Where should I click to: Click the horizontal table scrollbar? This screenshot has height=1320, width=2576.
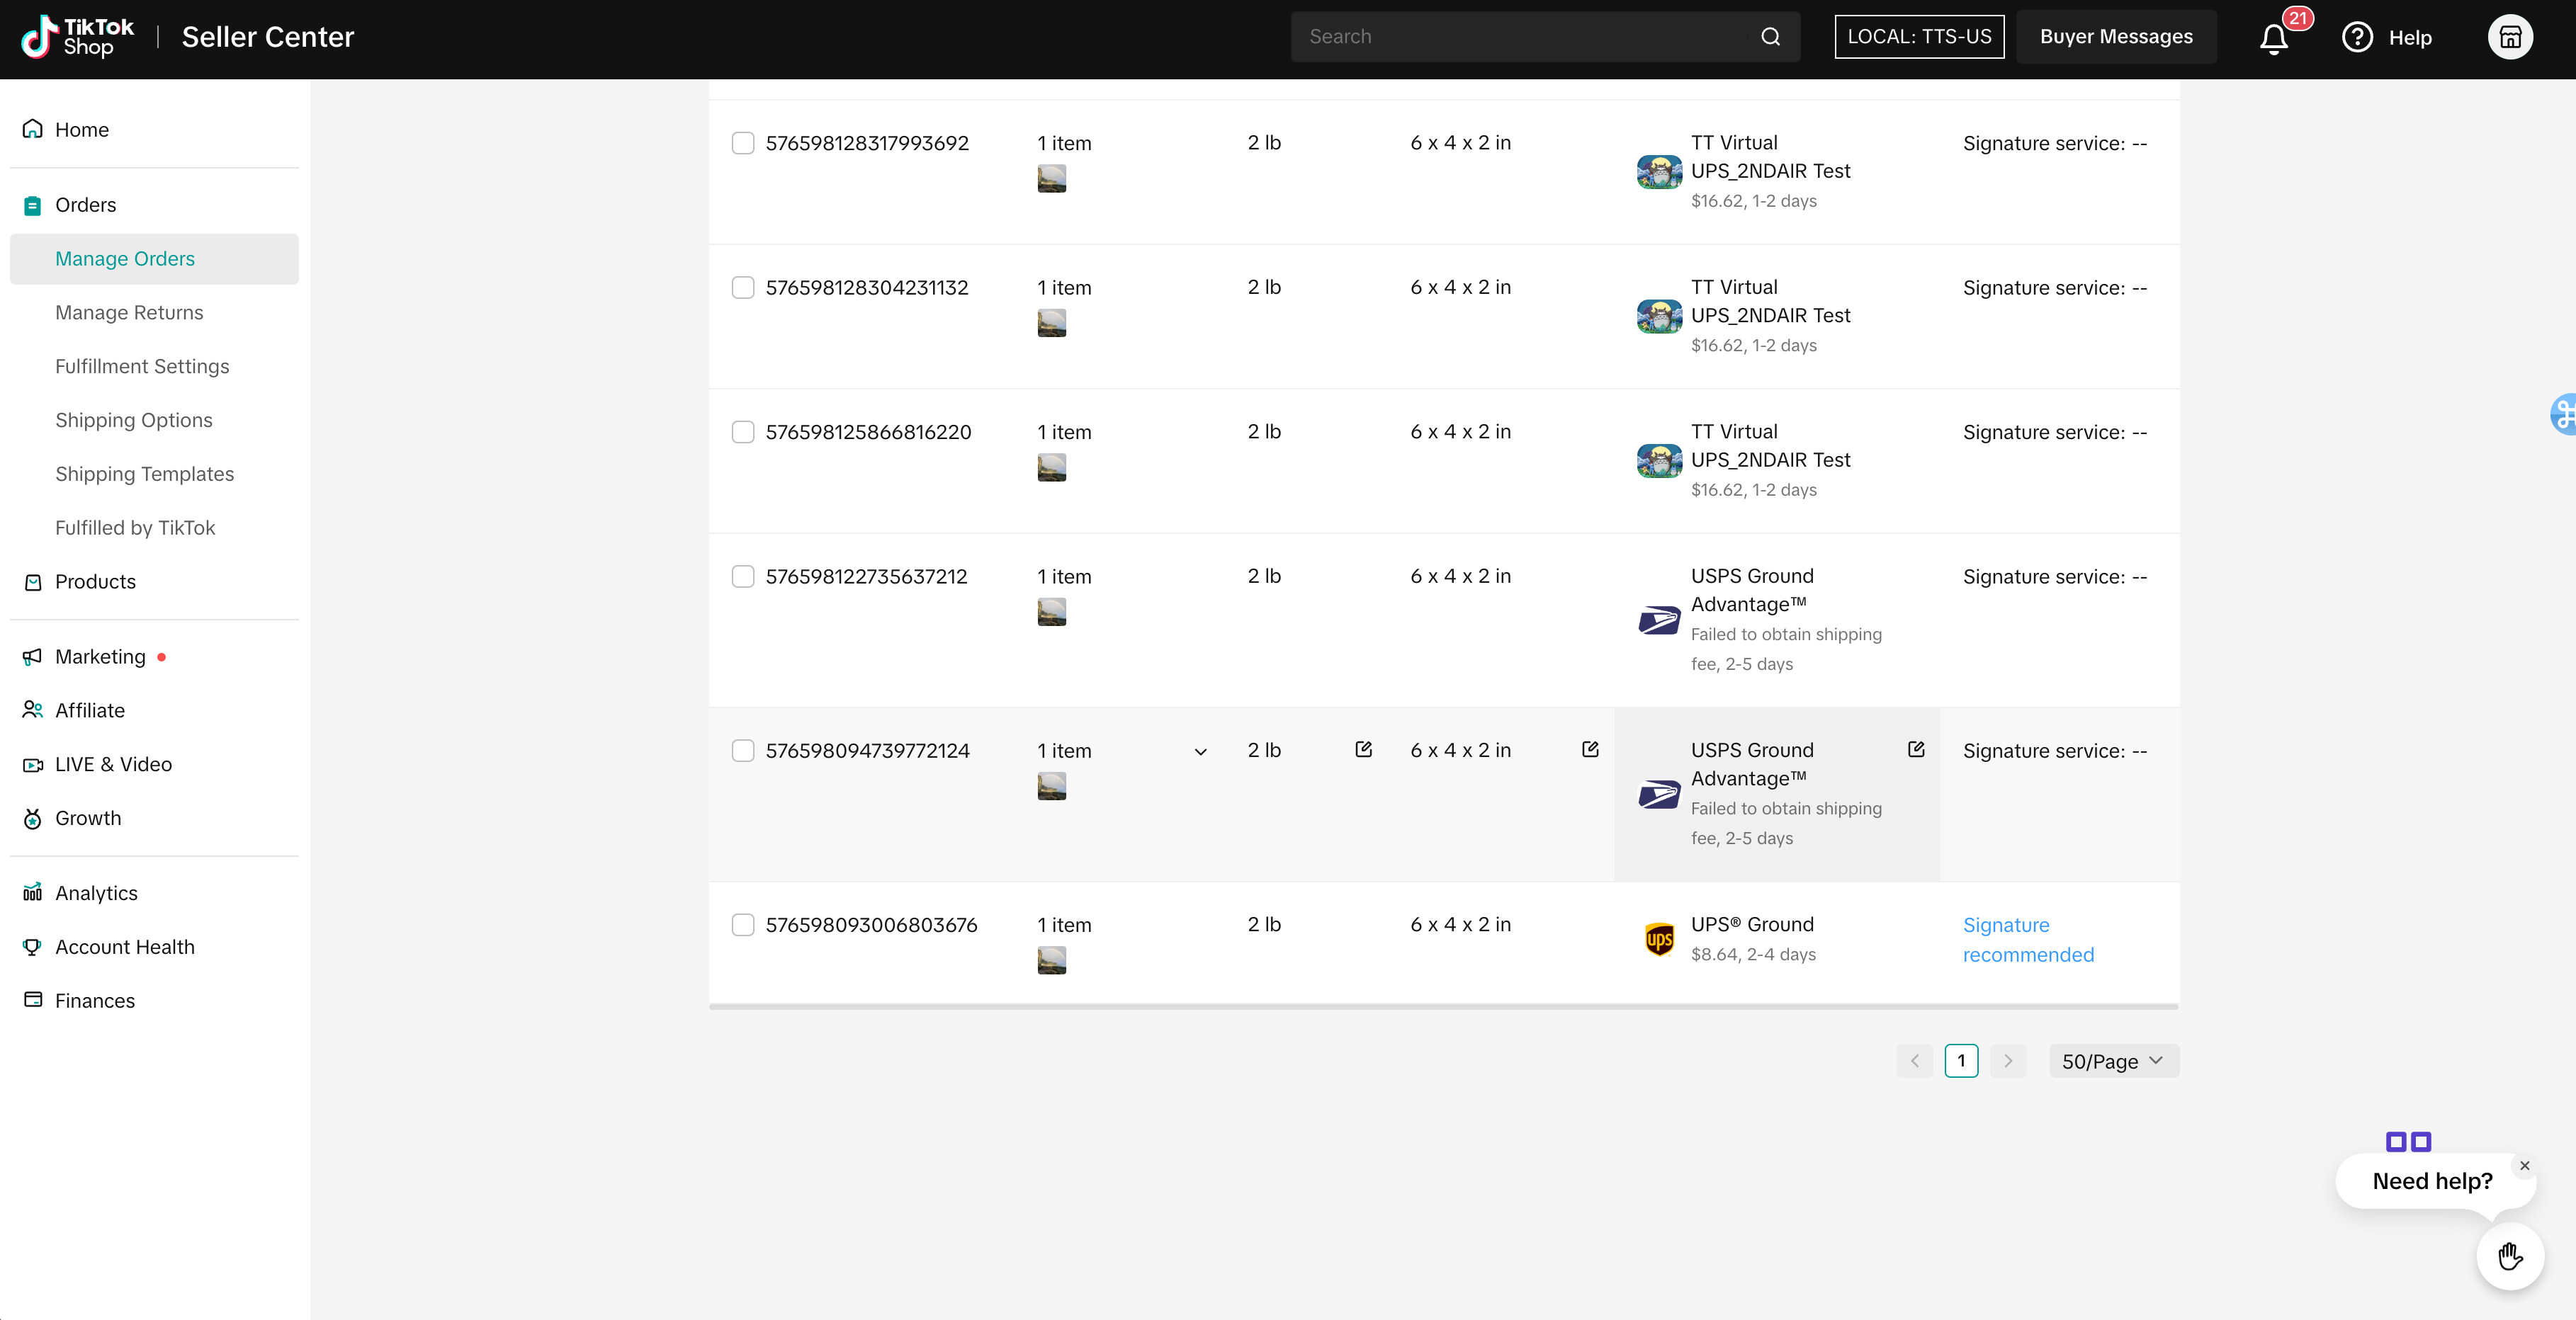pos(1443,1007)
